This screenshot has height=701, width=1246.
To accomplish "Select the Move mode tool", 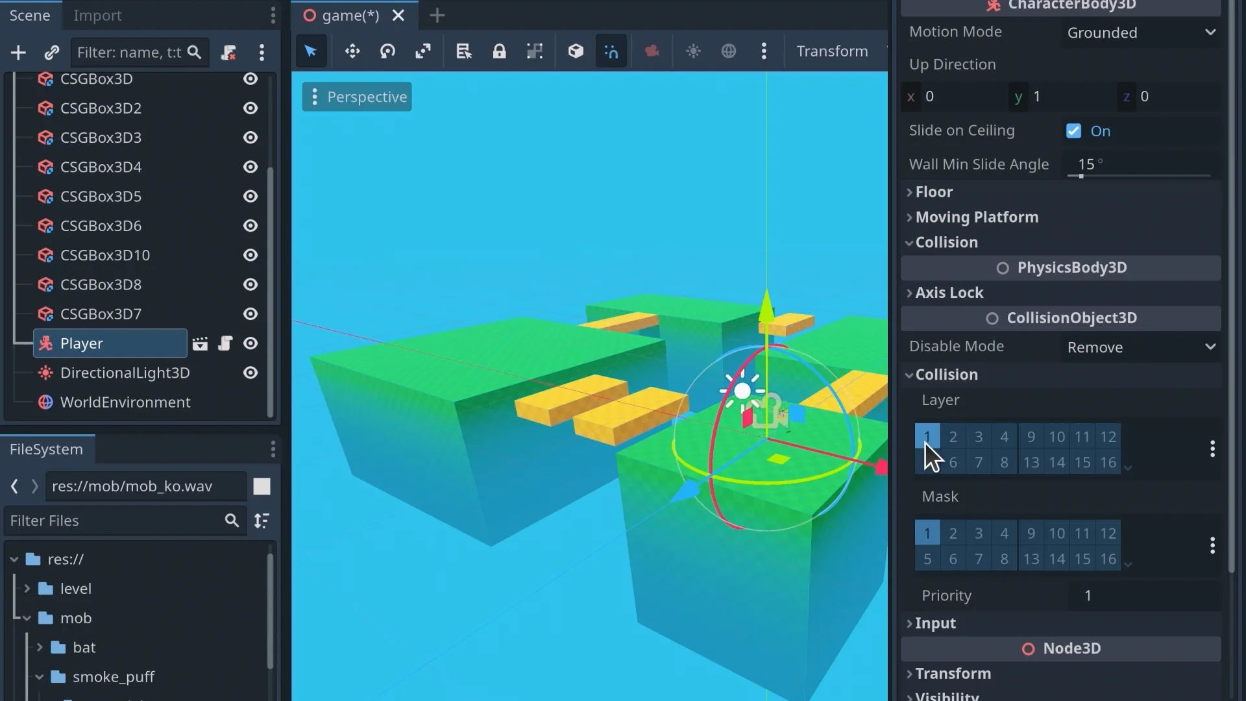I will click(352, 51).
